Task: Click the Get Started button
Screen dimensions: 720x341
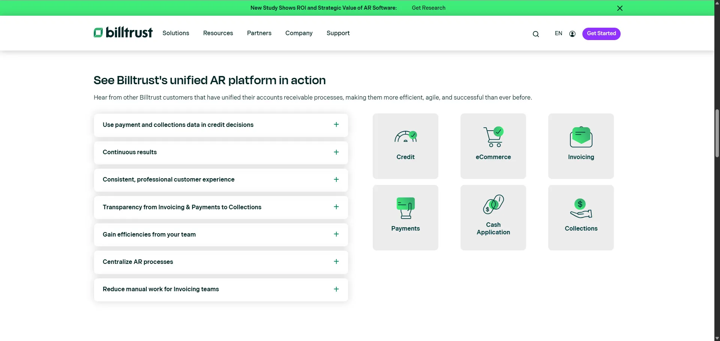Action: 601,34
